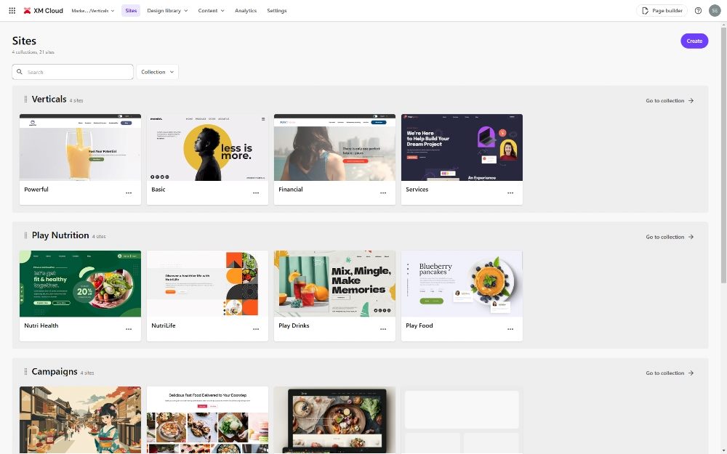
Task: Open the Services site thumbnail
Action: tap(462, 147)
